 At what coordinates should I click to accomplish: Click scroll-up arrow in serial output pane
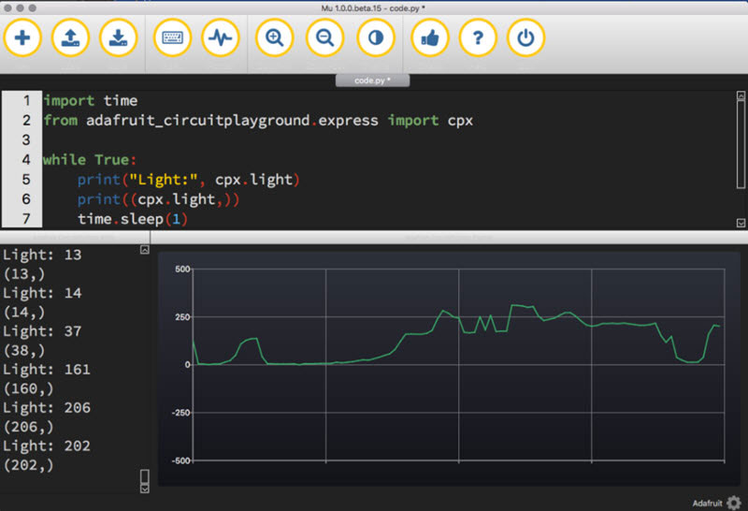tap(144, 250)
